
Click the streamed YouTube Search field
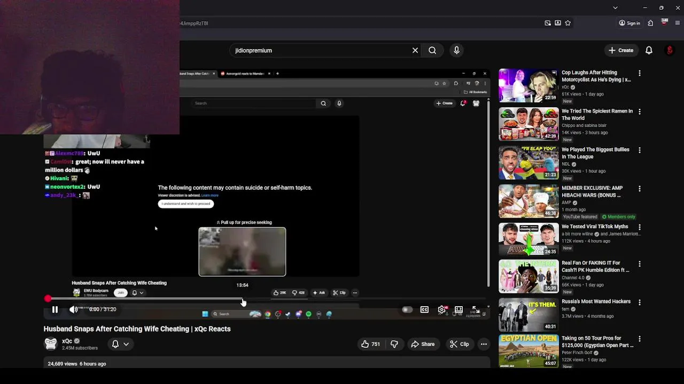pos(254,103)
